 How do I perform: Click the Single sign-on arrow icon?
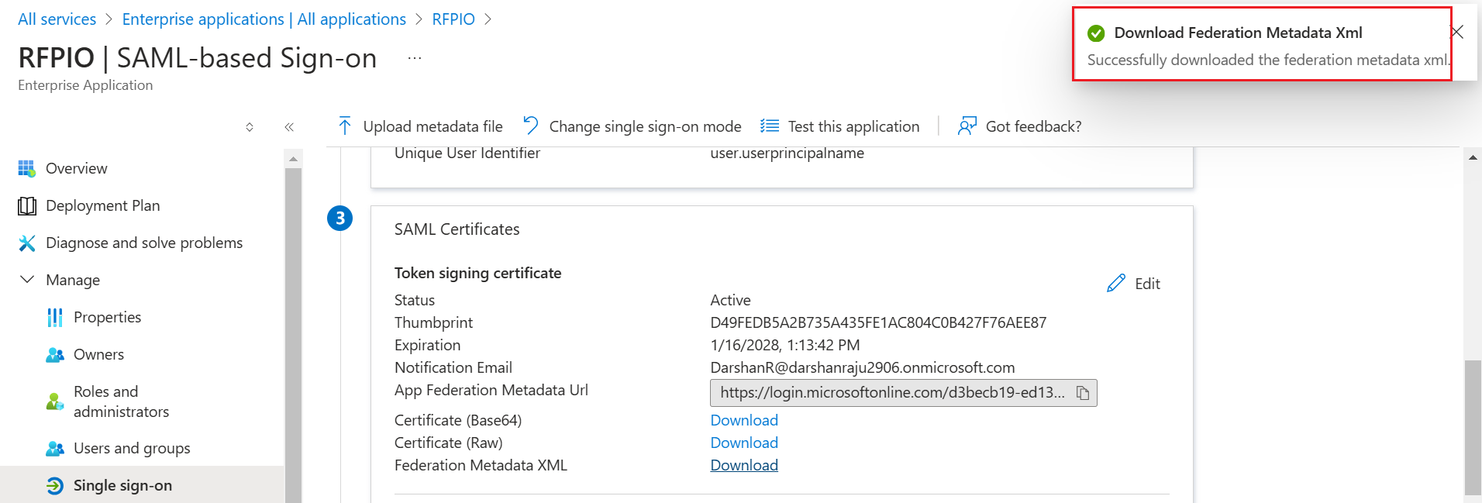55,486
